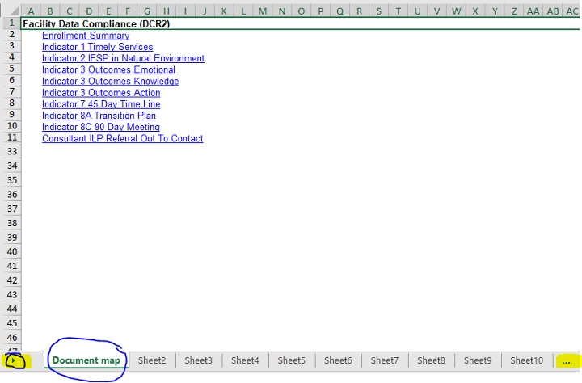Select row 36 by its header

point(11,195)
